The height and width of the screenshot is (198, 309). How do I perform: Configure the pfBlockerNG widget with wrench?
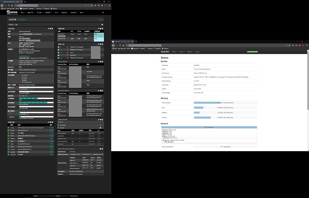point(98,120)
